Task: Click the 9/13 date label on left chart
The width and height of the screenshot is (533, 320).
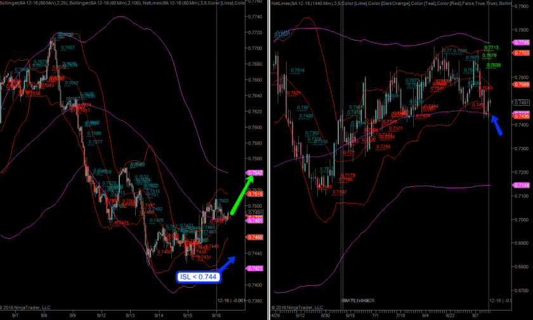Action: (x=130, y=316)
